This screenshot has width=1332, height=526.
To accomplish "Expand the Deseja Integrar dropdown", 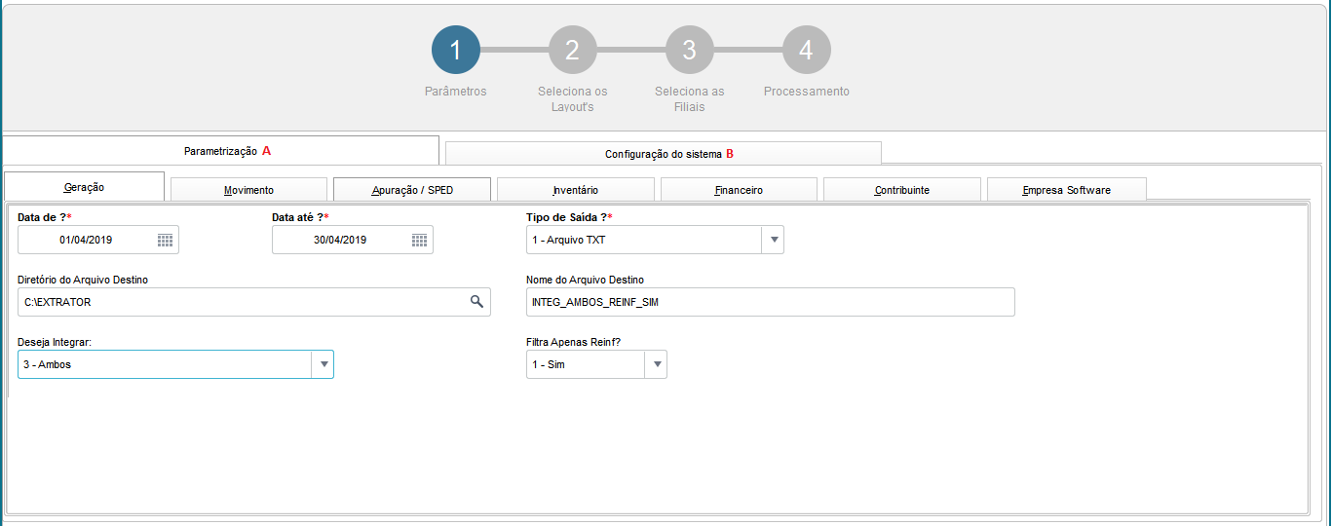I will point(323,364).
